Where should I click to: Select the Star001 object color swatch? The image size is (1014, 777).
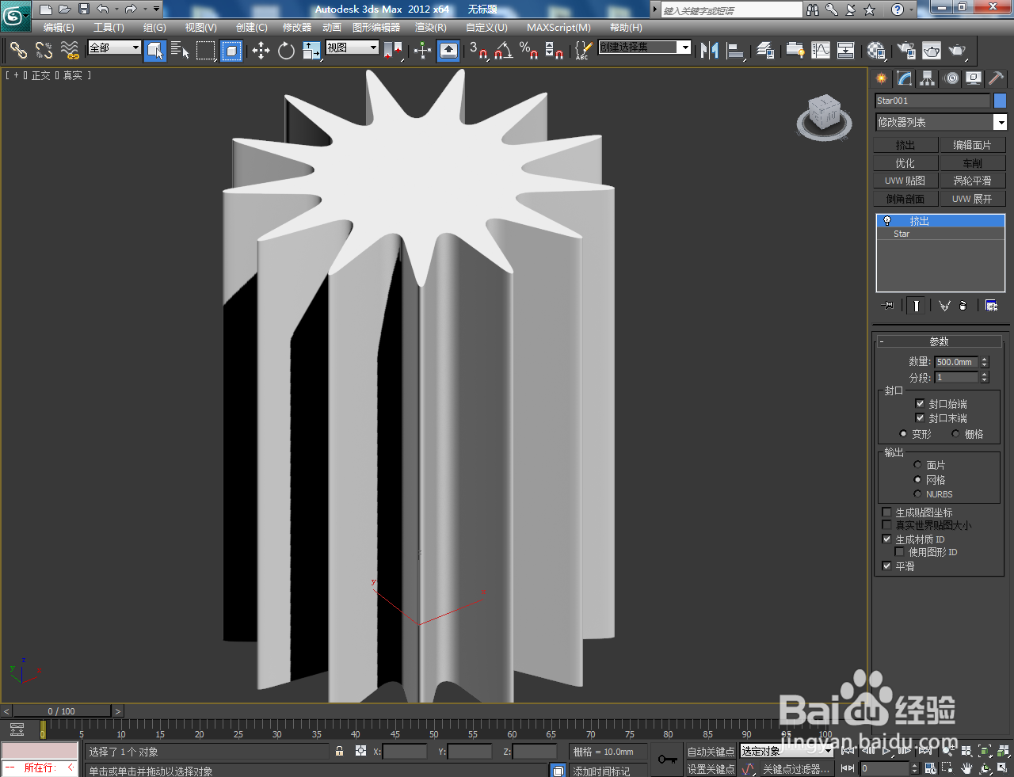coord(1000,101)
